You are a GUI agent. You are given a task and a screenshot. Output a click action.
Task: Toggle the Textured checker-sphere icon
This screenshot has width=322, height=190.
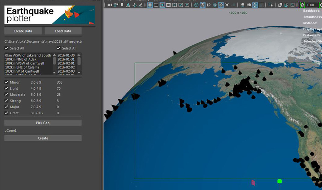tap(221, 5)
